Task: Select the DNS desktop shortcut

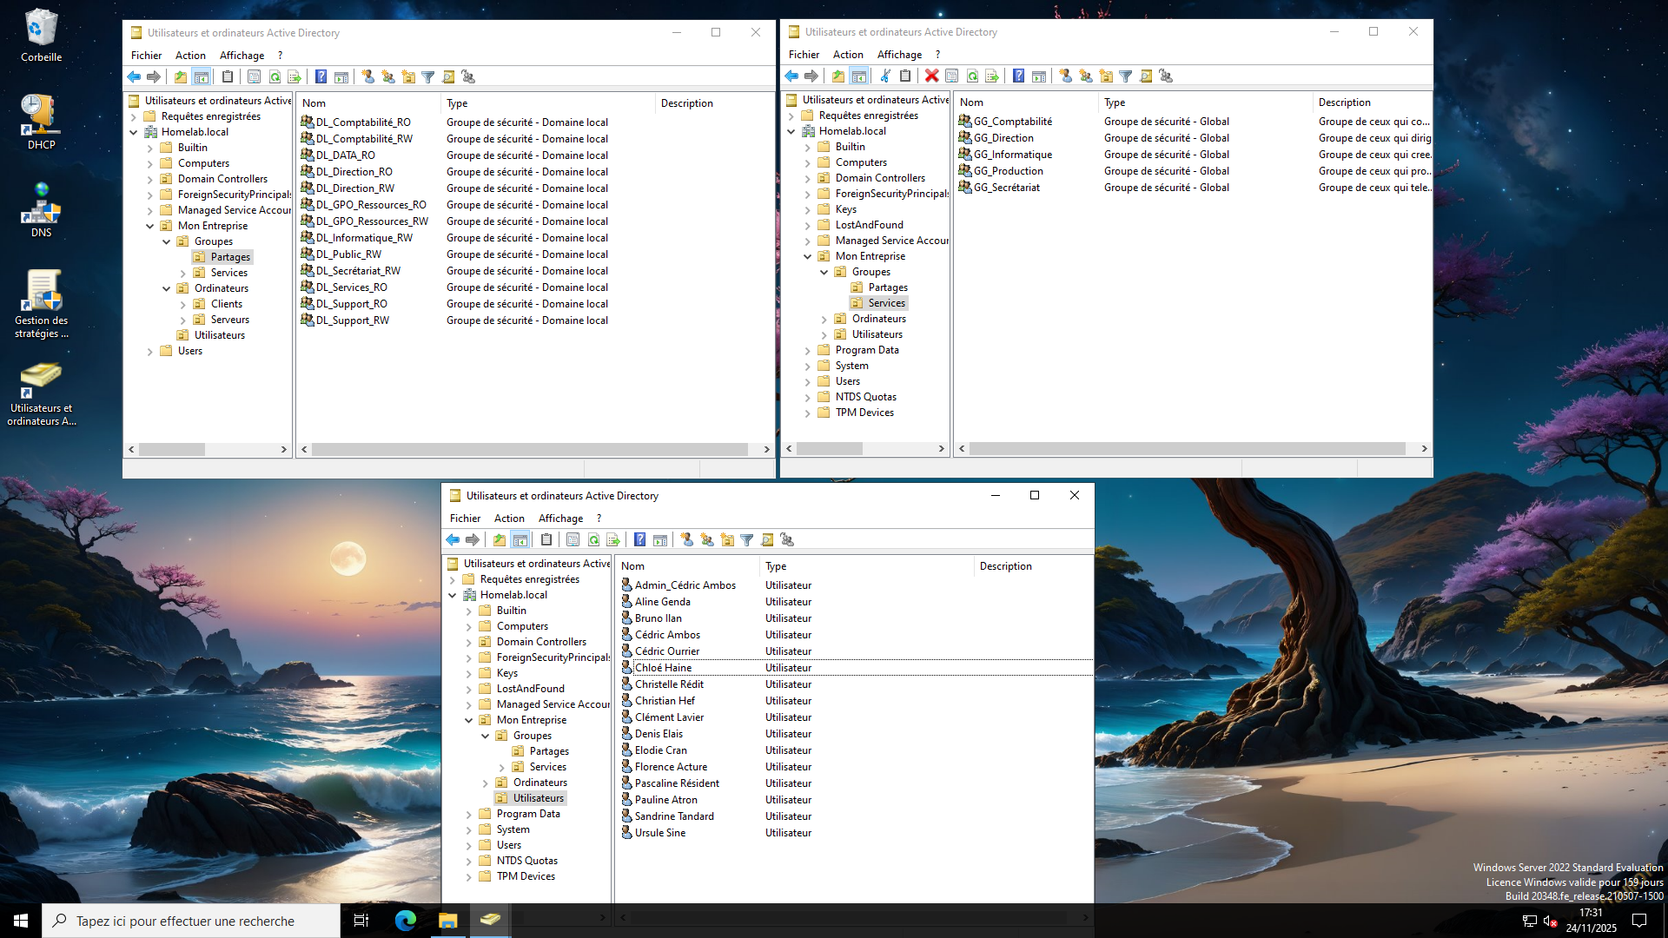Action: (x=41, y=209)
